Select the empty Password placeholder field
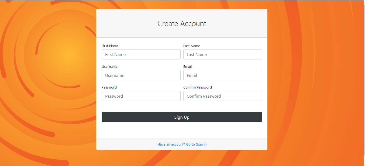This screenshot has height=166, width=365. (141, 96)
